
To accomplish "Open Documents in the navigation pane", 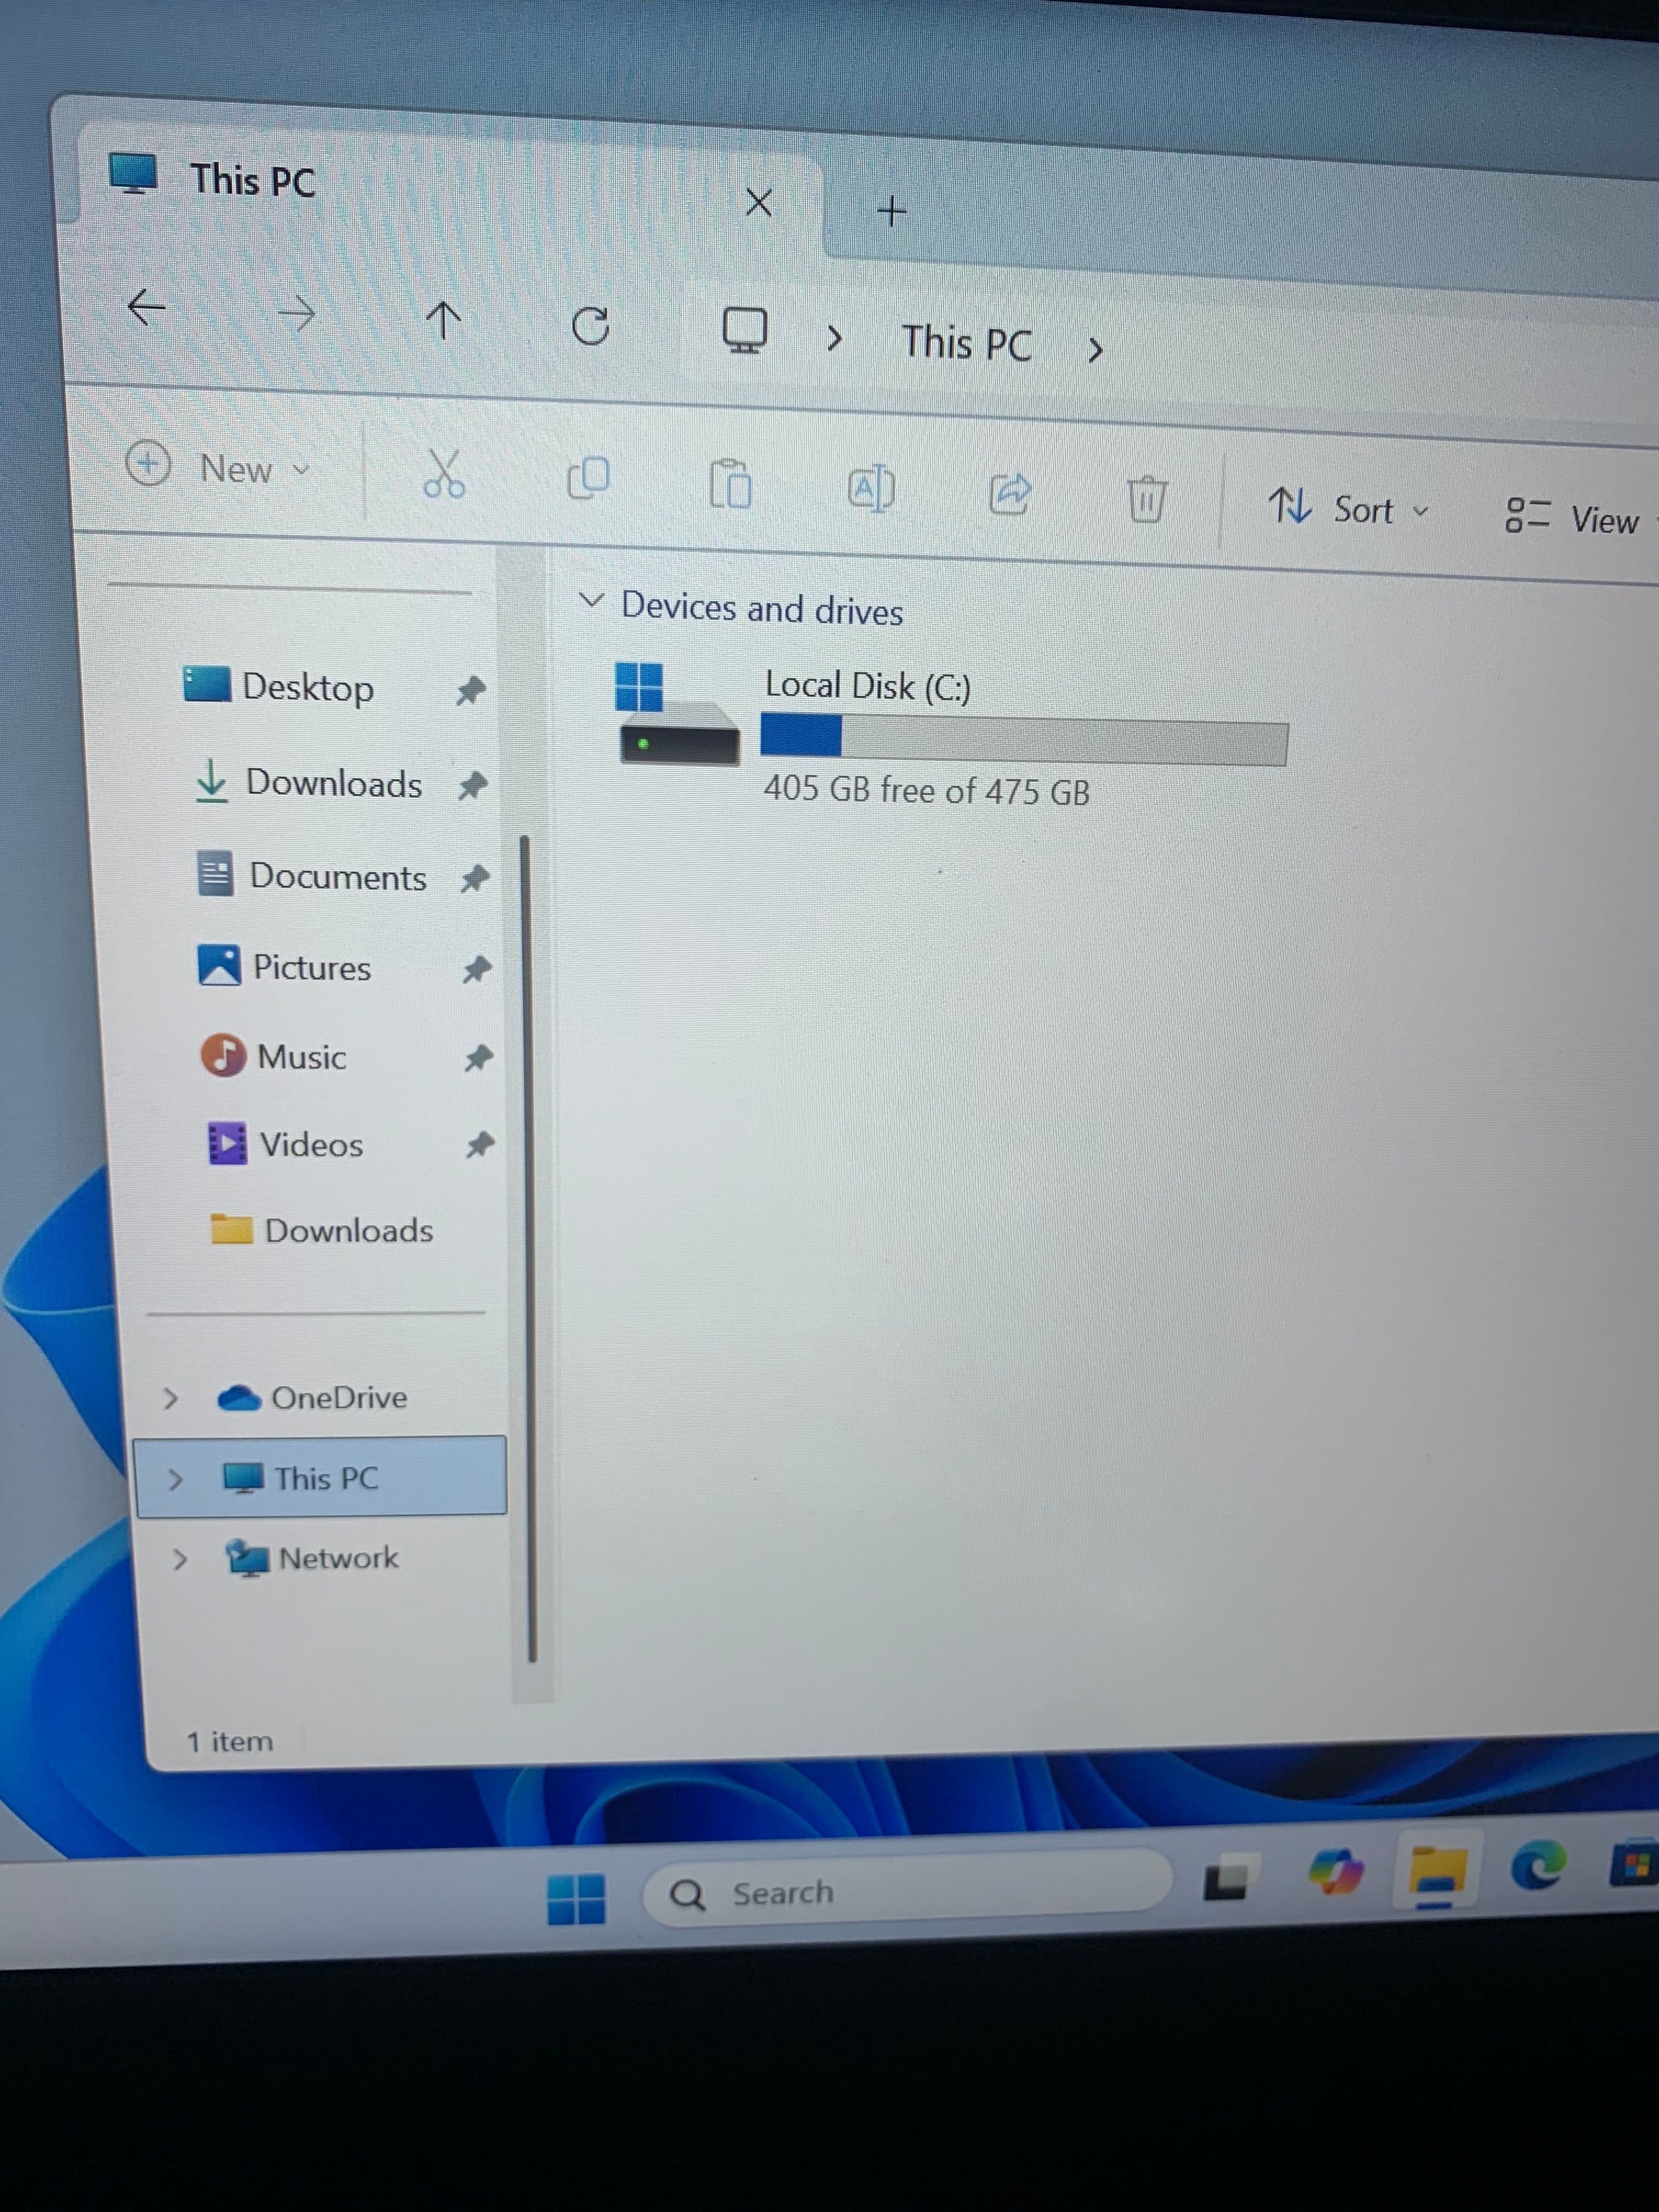I will [x=312, y=876].
